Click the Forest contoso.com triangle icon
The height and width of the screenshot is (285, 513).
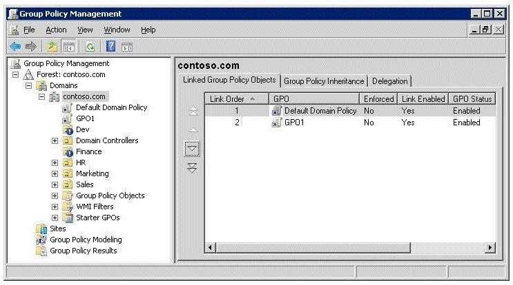click(x=28, y=74)
